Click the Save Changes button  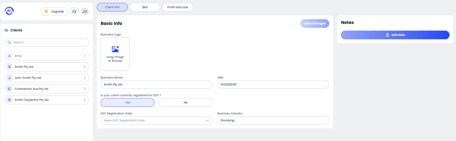click(x=315, y=23)
